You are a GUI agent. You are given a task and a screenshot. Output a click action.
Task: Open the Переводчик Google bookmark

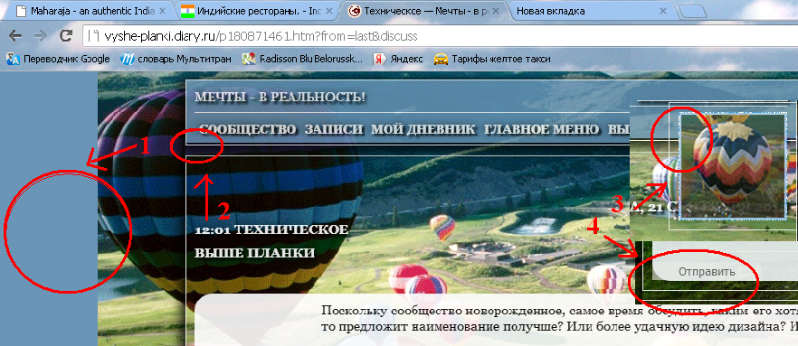[x=58, y=59]
